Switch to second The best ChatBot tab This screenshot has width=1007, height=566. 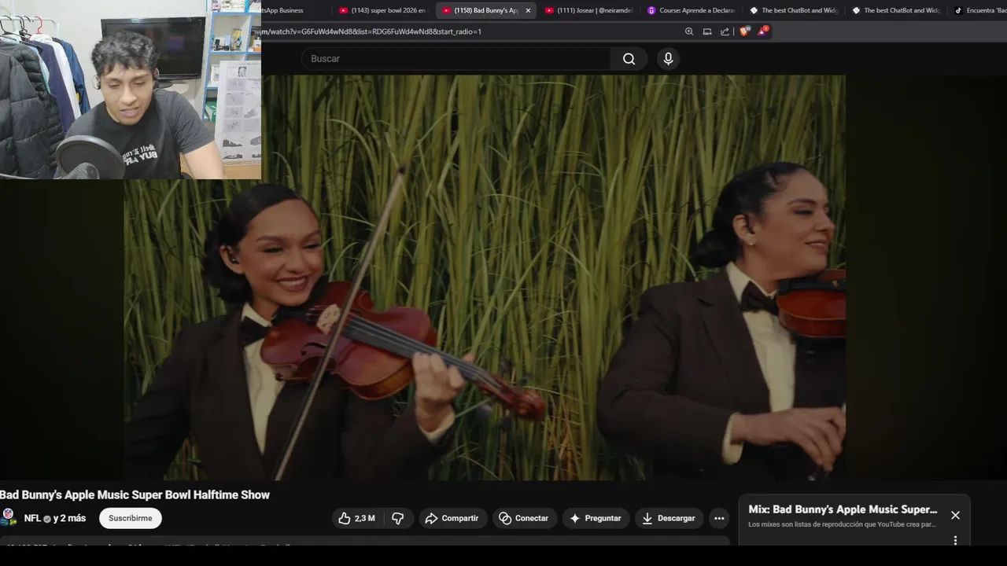[x=895, y=10]
